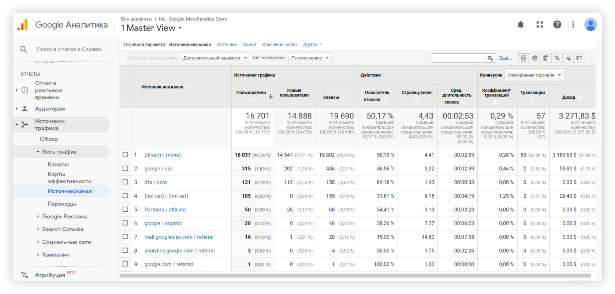Click the Атрибуция icon

(25, 275)
